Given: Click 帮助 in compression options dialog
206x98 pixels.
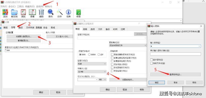Looking at the screenshot, I should [142, 90].
